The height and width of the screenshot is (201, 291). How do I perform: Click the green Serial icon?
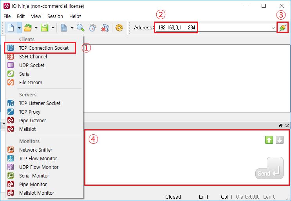pos(11,74)
